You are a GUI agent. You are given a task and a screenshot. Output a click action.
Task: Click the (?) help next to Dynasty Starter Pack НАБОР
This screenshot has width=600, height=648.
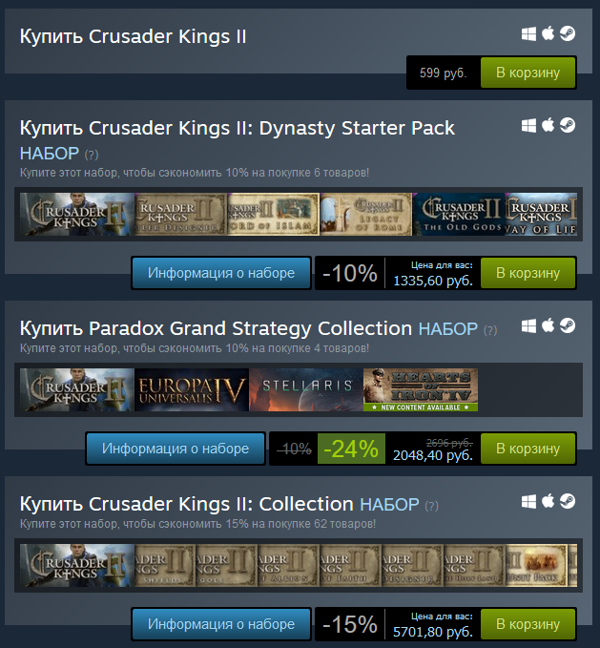click(x=92, y=155)
